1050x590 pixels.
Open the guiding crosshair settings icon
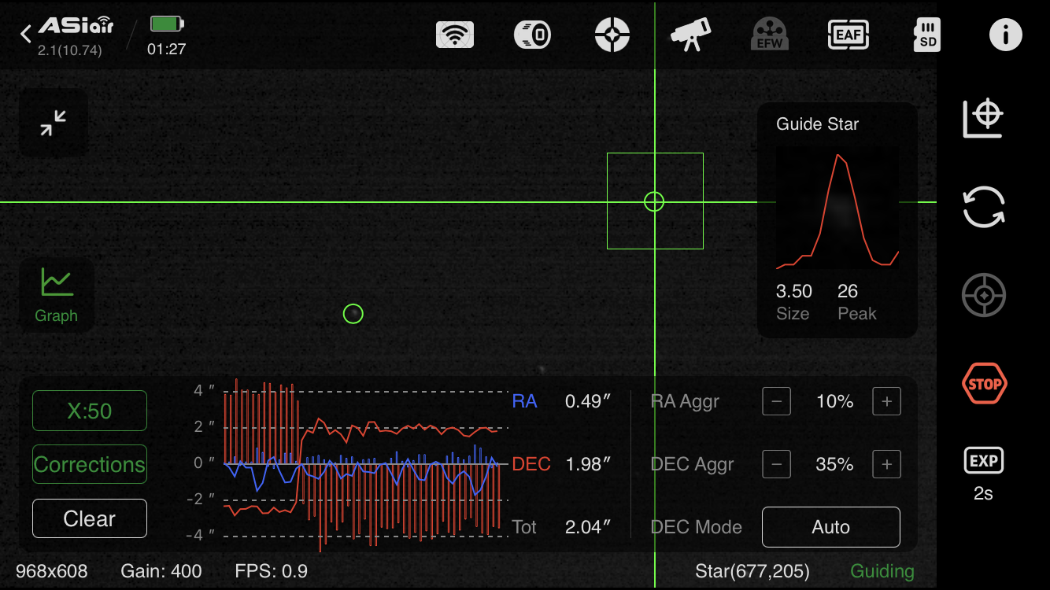coord(612,35)
